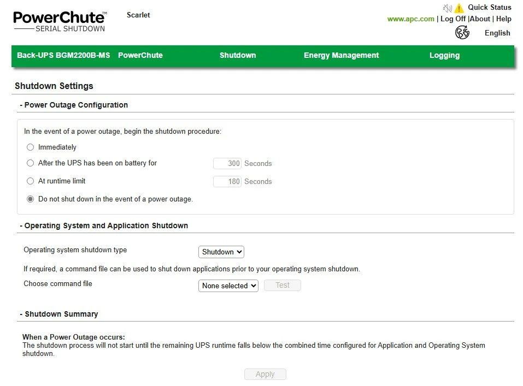Click the muted speaker alarm icon
Image resolution: width=523 pixels, height=386 pixels.
pos(447,8)
